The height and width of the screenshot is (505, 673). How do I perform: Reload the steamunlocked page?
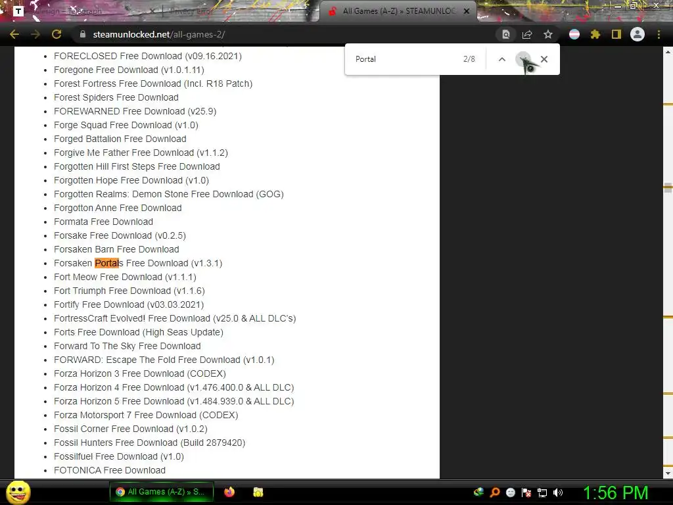tap(57, 34)
